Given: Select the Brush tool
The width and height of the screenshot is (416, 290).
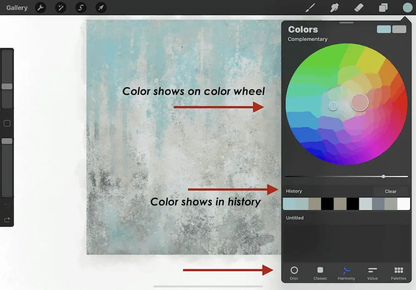Looking at the screenshot, I should click(x=310, y=8).
